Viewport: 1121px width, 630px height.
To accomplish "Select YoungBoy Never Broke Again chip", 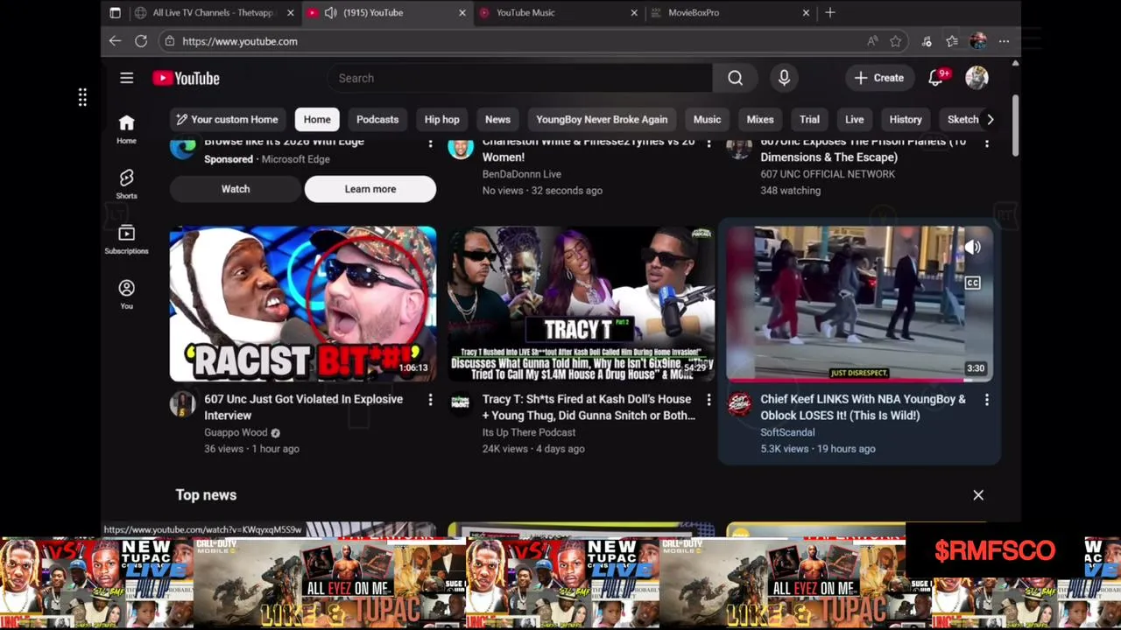I will pyautogui.click(x=602, y=119).
